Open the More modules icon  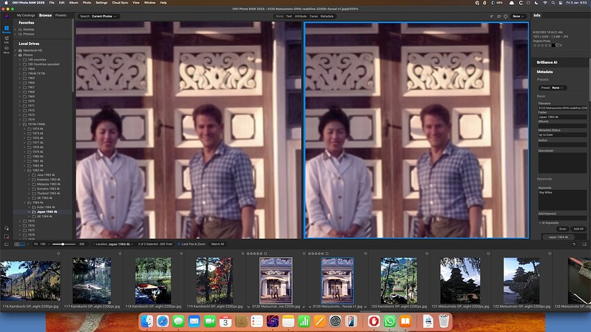pyautogui.click(x=6, y=50)
